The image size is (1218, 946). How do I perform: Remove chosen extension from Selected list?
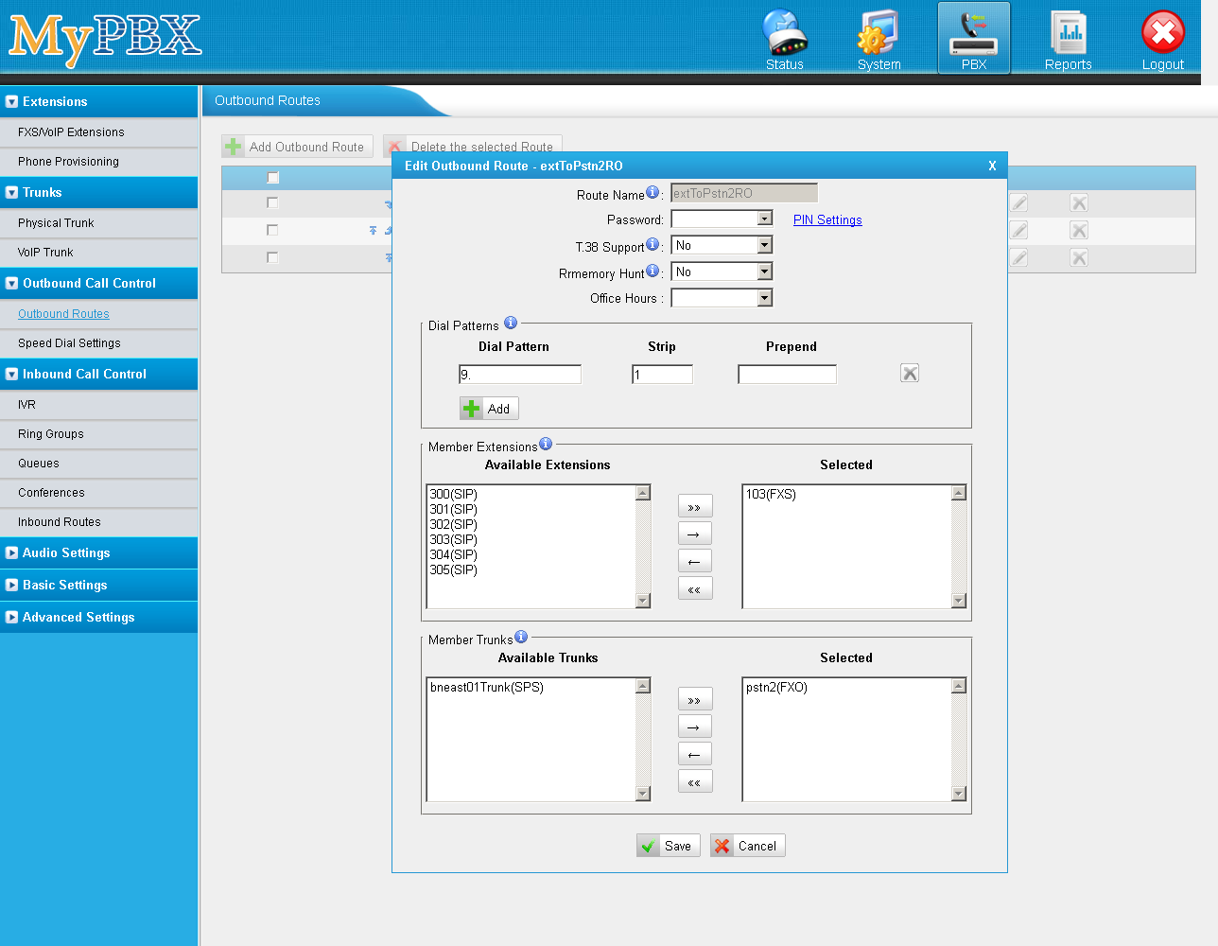(x=695, y=561)
